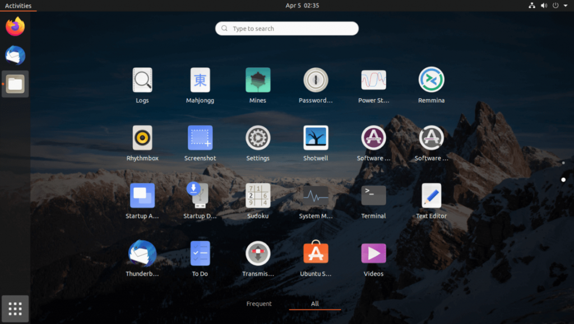The image size is (574, 324).
Task: Launch Remmina remote desktop
Action: [431, 79]
